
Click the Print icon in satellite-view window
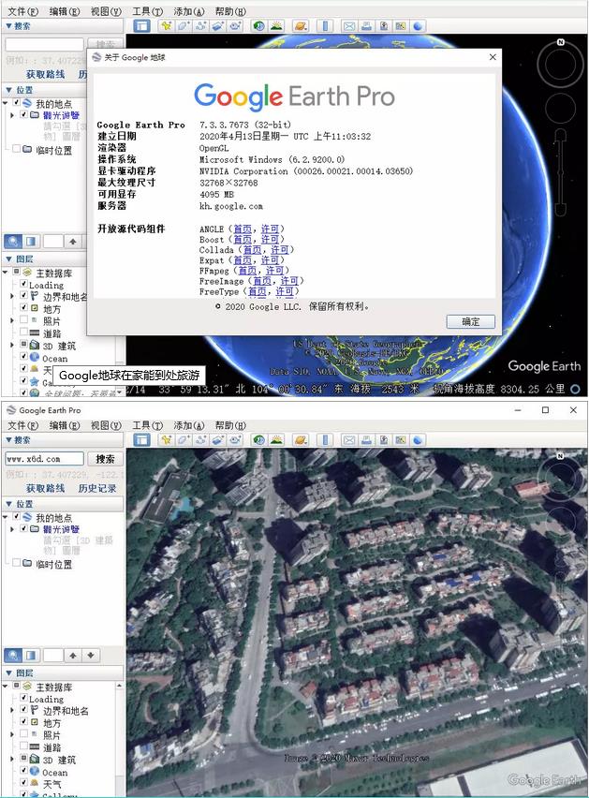coord(366,439)
